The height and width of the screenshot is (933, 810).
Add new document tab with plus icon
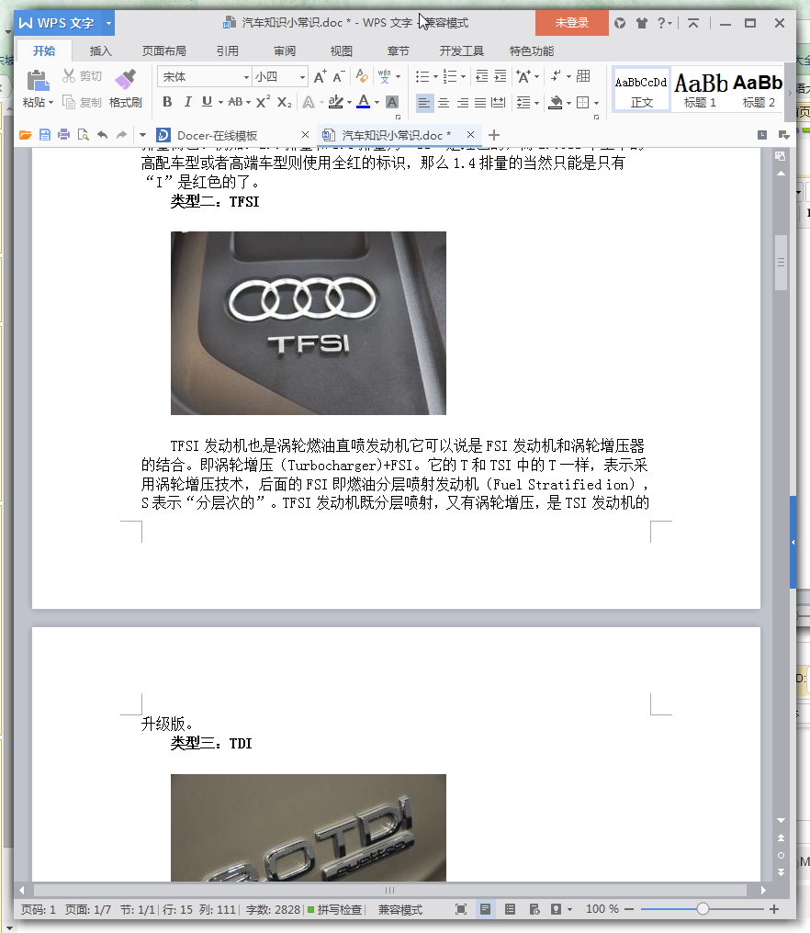(494, 135)
